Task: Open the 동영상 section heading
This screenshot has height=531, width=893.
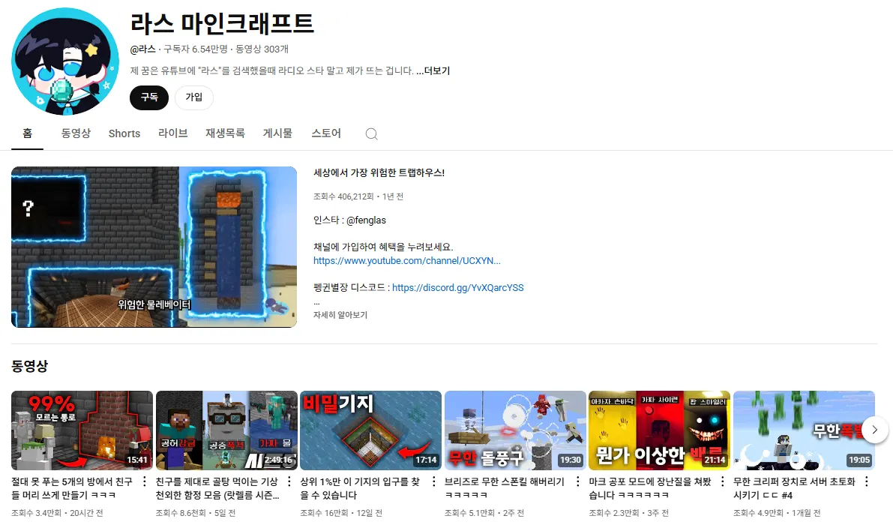Action: pyautogui.click(x=29, y=366)
